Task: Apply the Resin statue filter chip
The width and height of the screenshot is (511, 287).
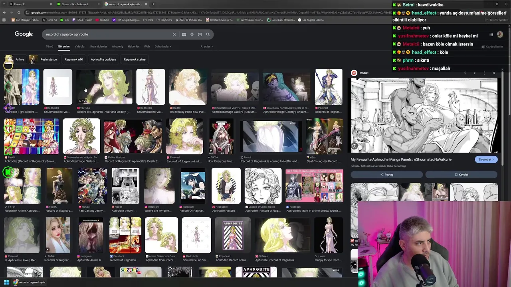Action: click(x=44, y=59)
